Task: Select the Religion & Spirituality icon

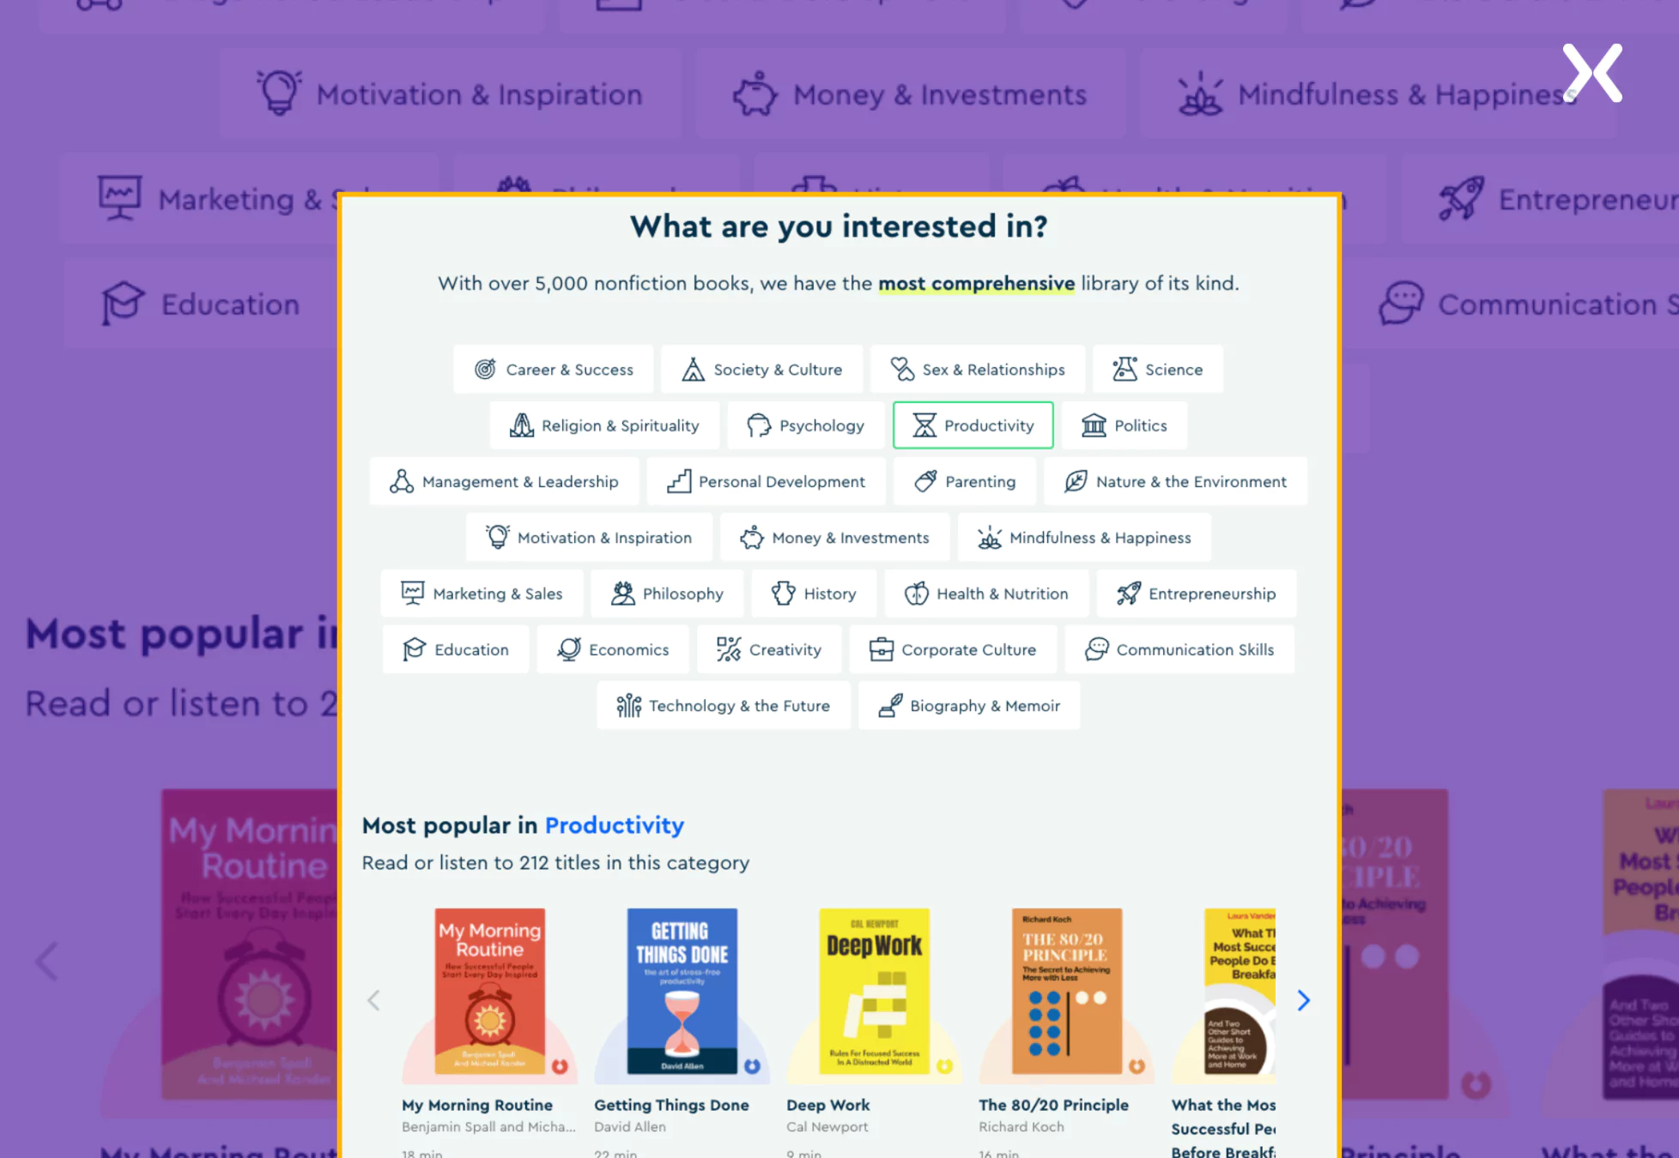Action: (520, 425)
